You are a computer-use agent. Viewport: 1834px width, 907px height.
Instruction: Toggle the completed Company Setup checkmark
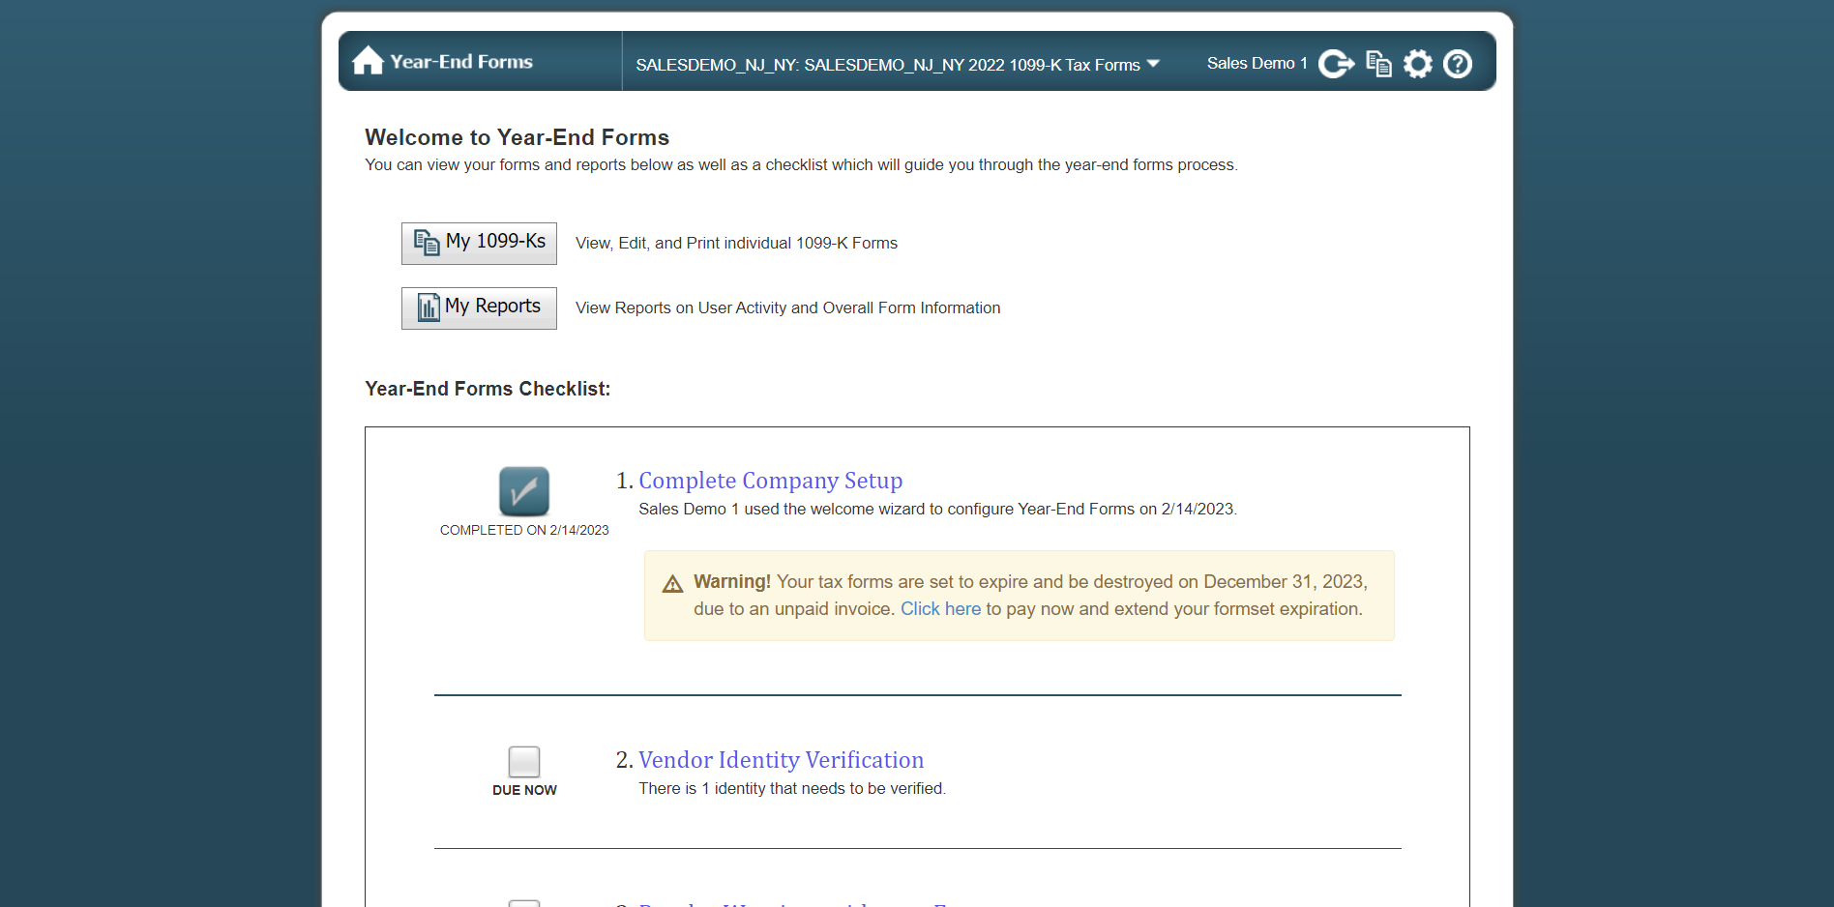point(524,491)
